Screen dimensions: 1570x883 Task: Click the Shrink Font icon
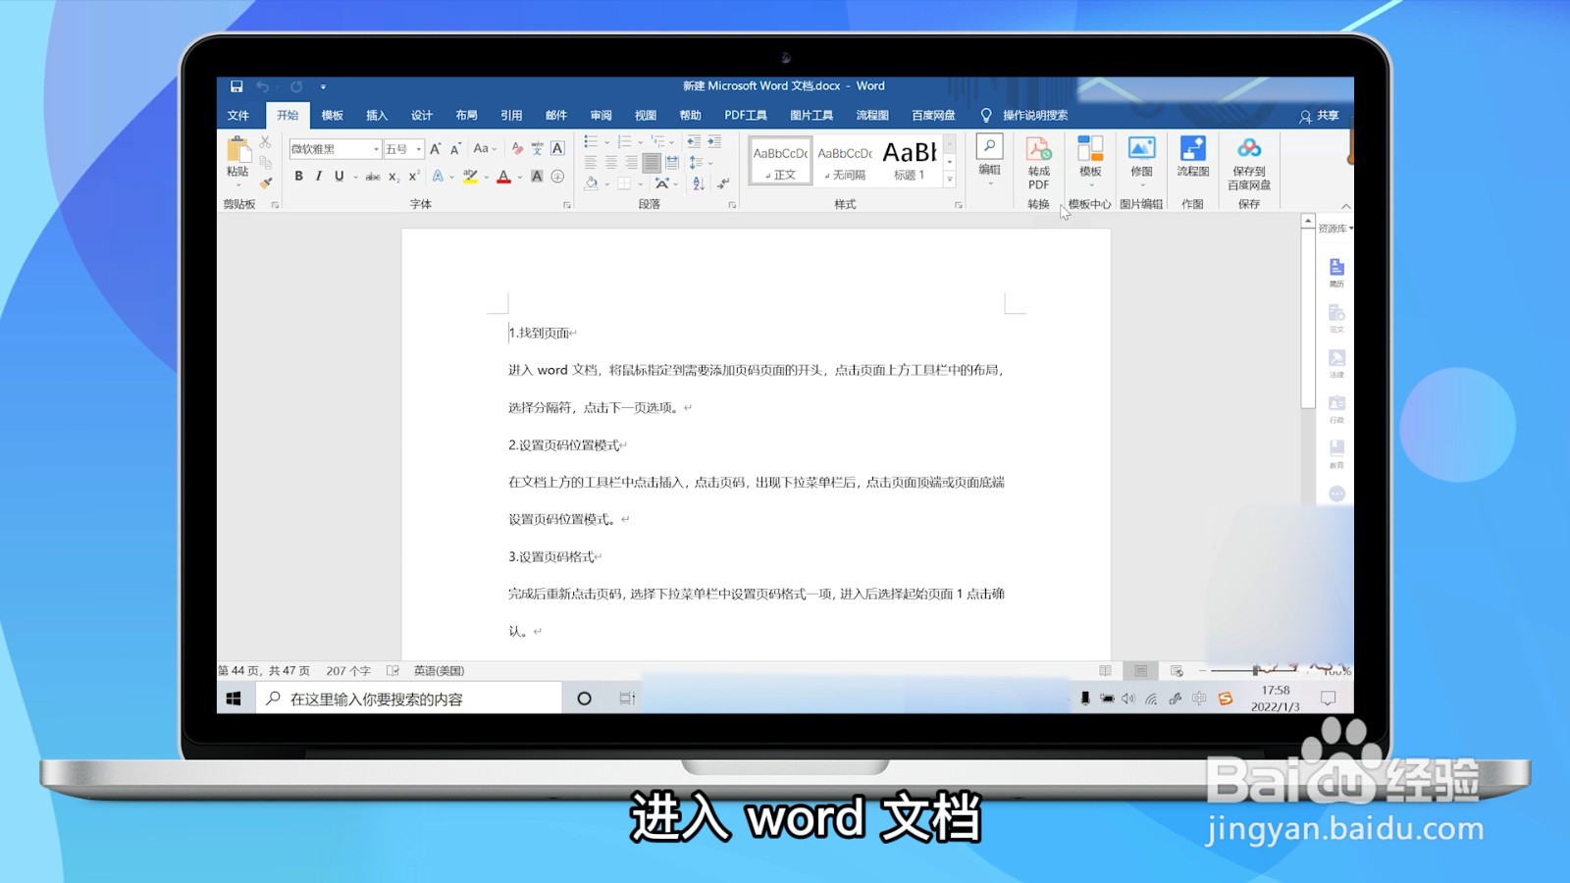pos(455,148)
